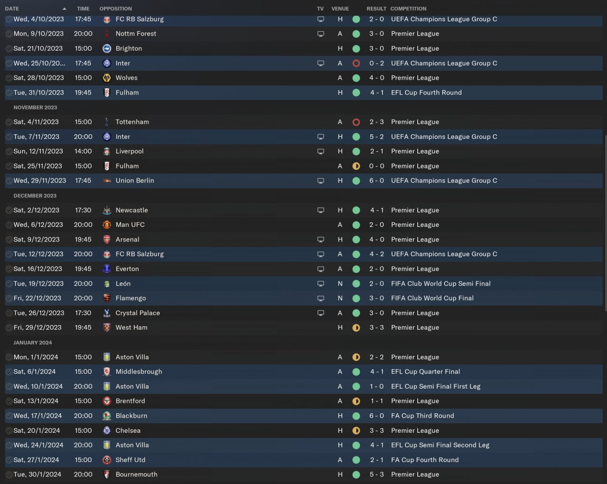607x484 pixels.
Task: Click the red loss indicator on the Tottenham row
Action: [x=356, y=122]
